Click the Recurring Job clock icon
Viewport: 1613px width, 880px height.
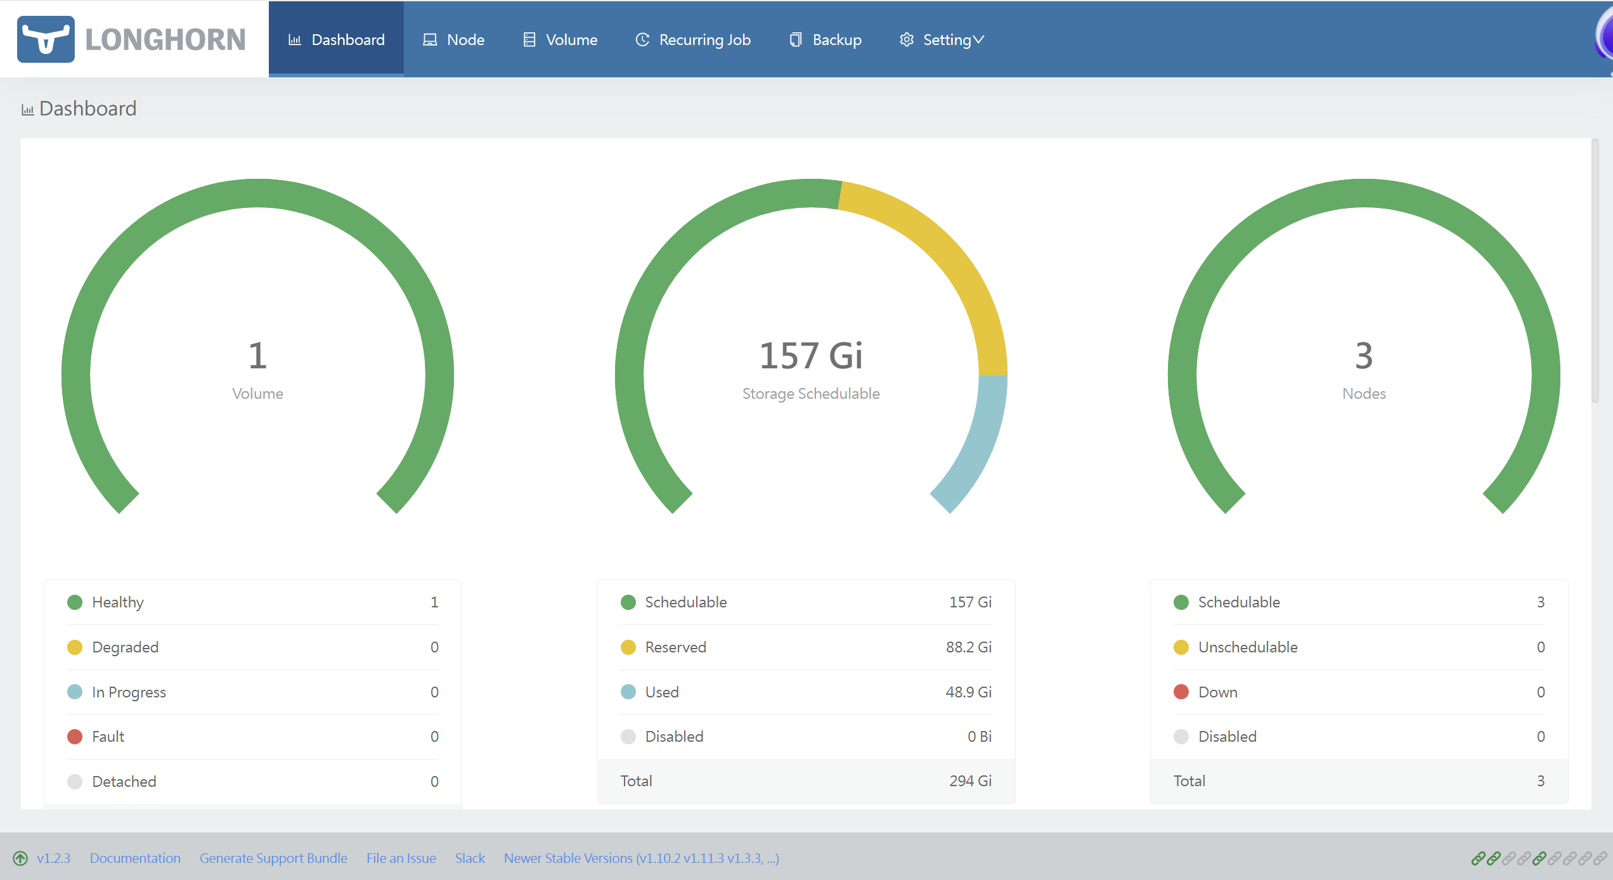tap(642, 40)
